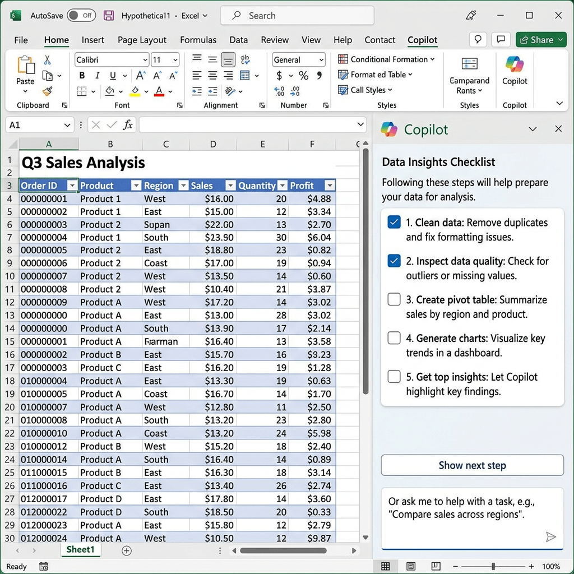Open the Comments icon
Viewport: 574px width, 574px height.
click(x=501, y=40)
